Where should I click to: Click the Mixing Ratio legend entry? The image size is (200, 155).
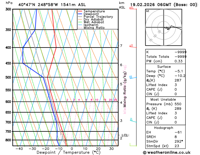[94, 28]
